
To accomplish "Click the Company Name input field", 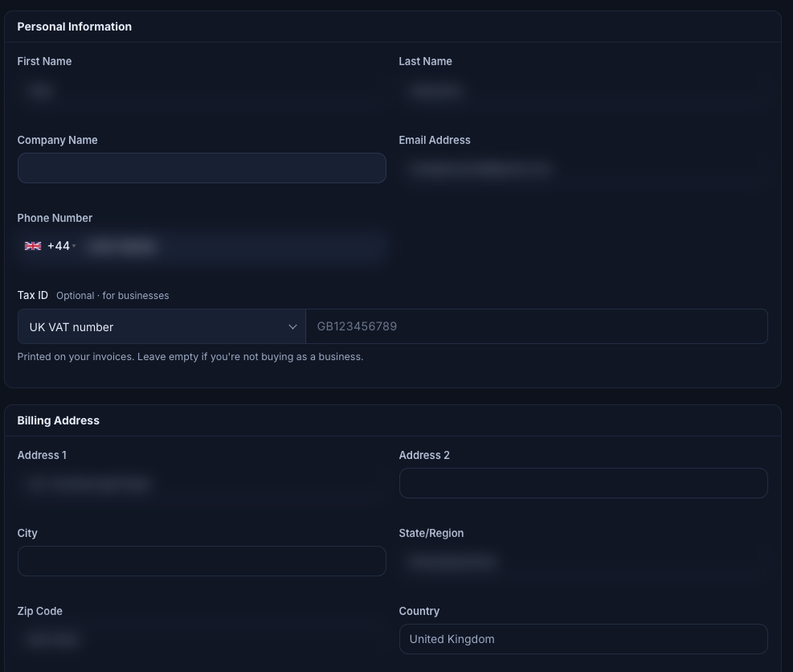I will (202, 168).
